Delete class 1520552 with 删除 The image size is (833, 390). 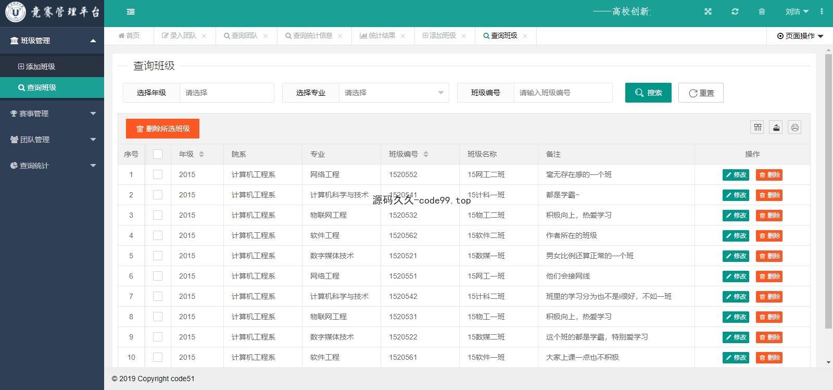tap(769, 175)
